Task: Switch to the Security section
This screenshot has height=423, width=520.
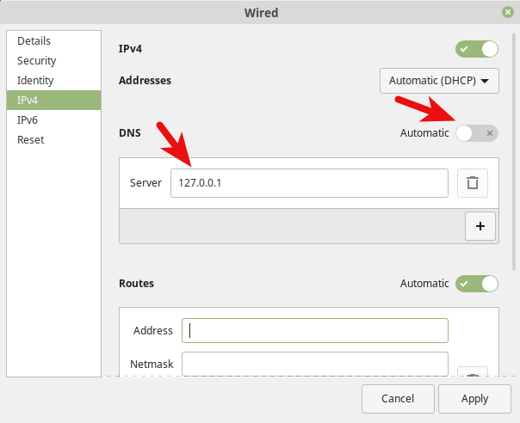Action: pos(37,61)
